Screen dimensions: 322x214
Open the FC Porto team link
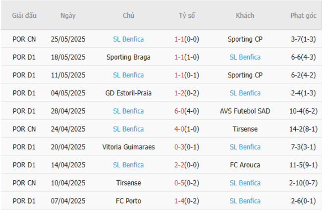128,201
